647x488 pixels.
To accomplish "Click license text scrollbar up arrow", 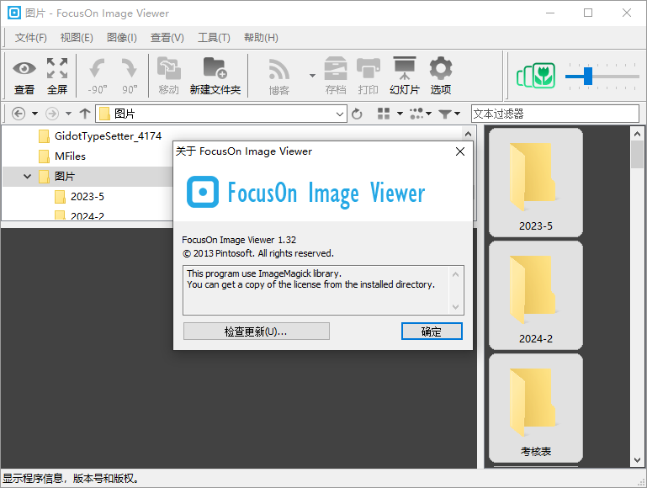I will 455,274.
